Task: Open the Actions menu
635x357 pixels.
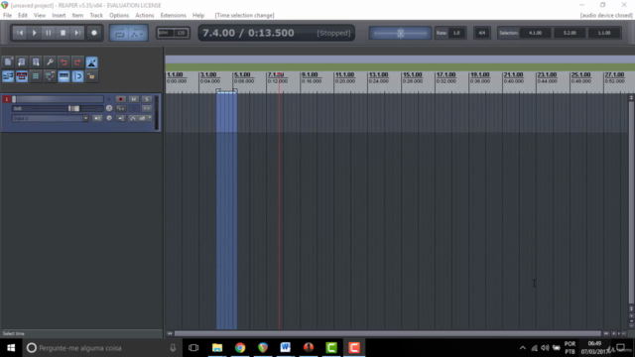Action: coord(145,16)
